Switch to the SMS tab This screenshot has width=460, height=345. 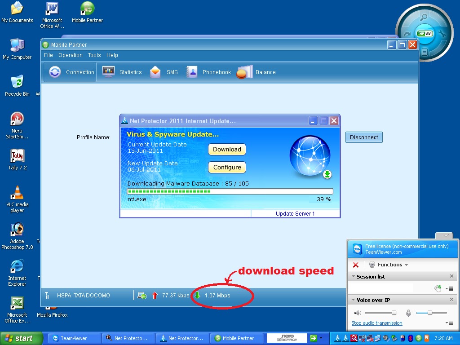164,72
